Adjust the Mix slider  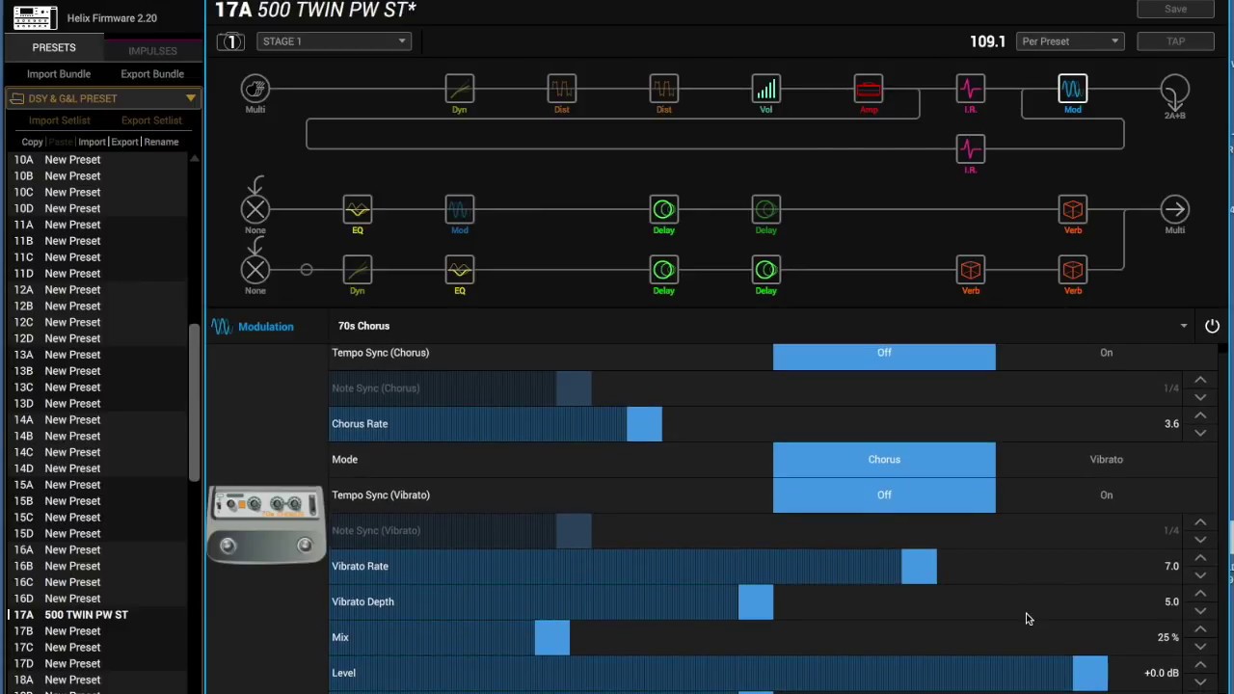(x=552, y=638)
